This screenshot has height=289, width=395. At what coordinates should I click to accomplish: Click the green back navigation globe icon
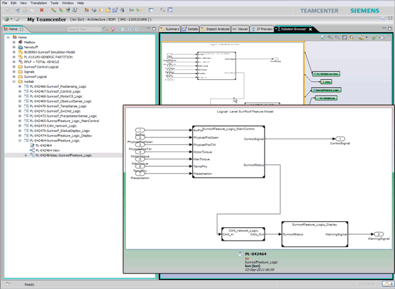[x=7, y=19]
